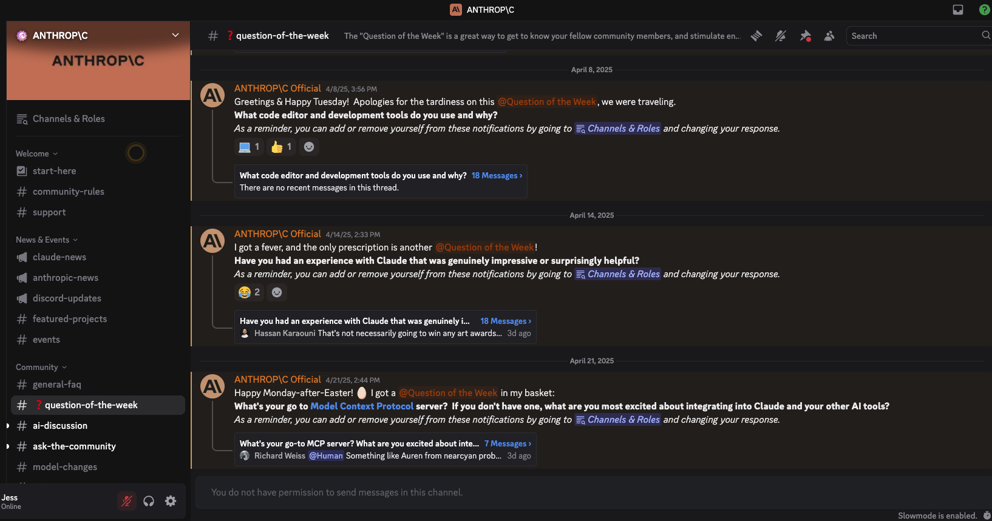The width and height of the screenshot is (992, 521).
Task: Add a reaction with the smiley button
Action: (309, 146)
